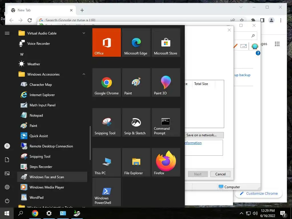The height and width of the screenshot is (219, 292).
Task: Open Snipping Tool in the app list
Action: pos(52,157)
